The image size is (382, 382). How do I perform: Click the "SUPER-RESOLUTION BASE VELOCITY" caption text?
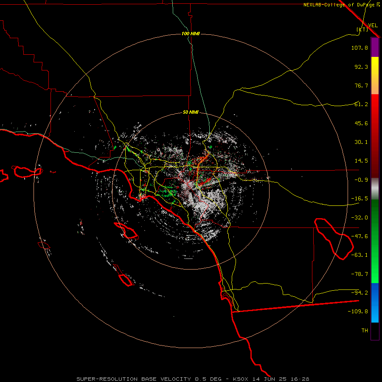point(134,379)
